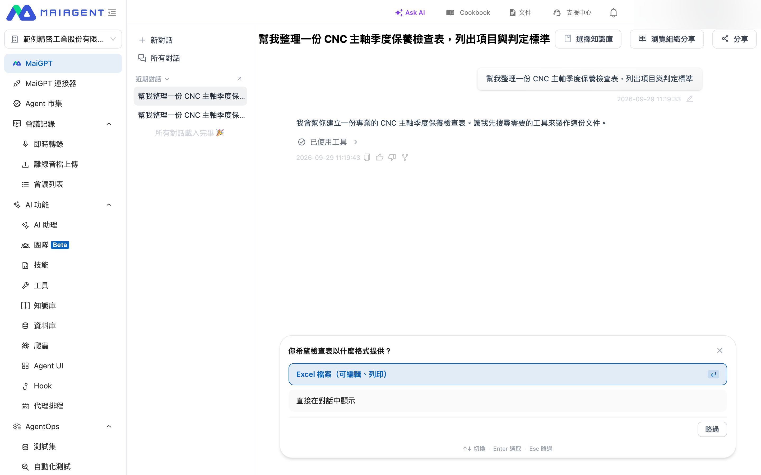The height and width of the screenshot is (475, 761).
Task: Expand the 已使用工具 details
Action: tap(328, 142)
